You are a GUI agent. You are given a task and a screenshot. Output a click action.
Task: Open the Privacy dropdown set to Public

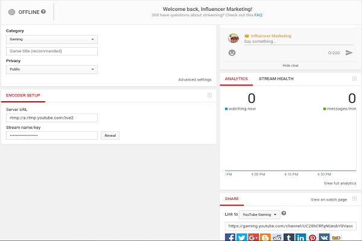click(x=52, y=69)
